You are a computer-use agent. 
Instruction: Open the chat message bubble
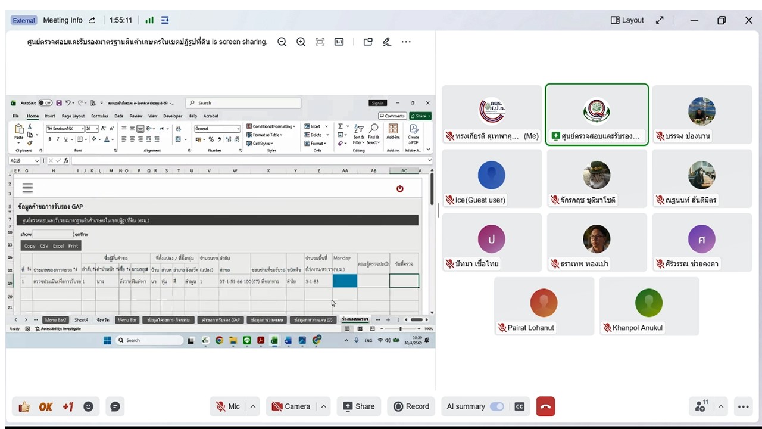click(115, 406)
